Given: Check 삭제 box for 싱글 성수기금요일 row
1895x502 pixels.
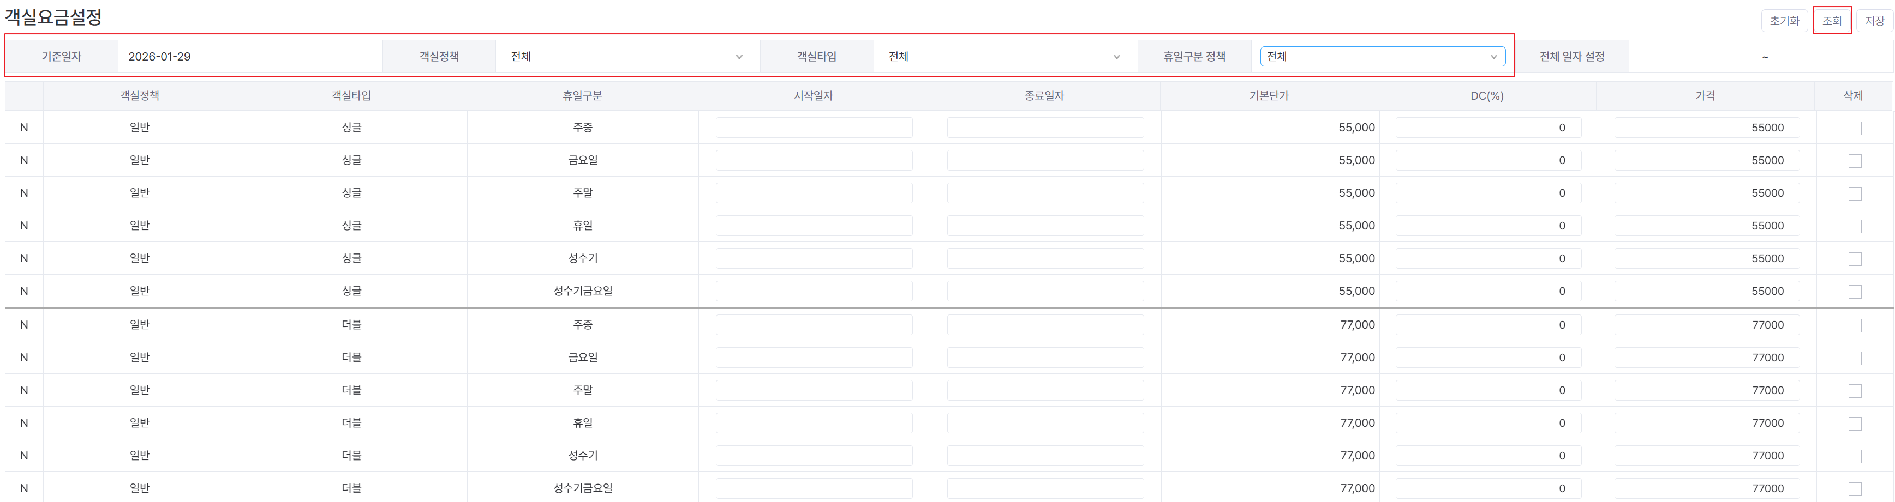Looking at the screenshot, I should click(x=1855, y=292).
